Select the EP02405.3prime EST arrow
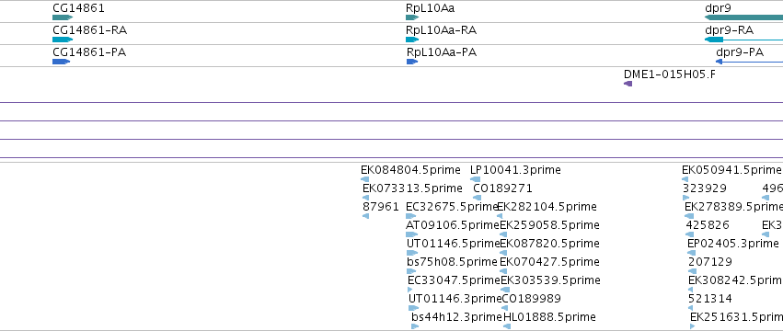This screenshot has height=331, width=783. click(691, 253)
